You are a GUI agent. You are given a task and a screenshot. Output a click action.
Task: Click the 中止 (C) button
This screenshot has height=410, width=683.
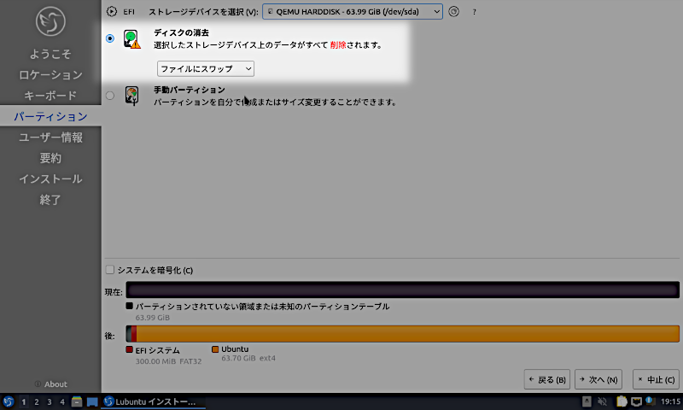[656, 379]
